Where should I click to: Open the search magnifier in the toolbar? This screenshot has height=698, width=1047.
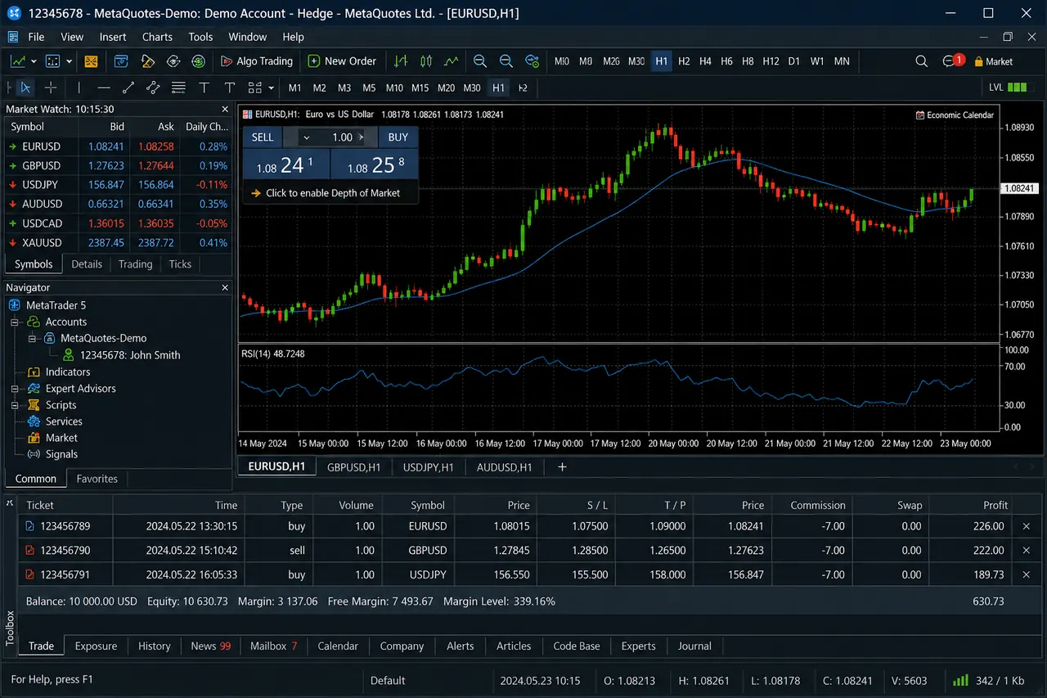[x=922, y=61]
